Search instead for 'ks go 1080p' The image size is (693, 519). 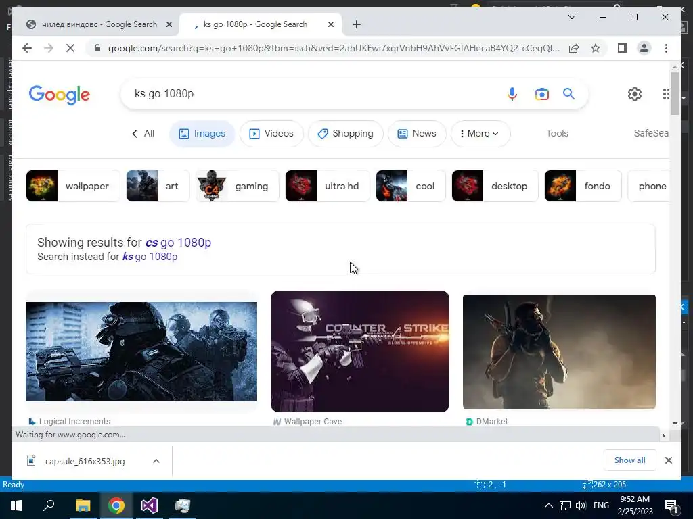click(150, 256)
